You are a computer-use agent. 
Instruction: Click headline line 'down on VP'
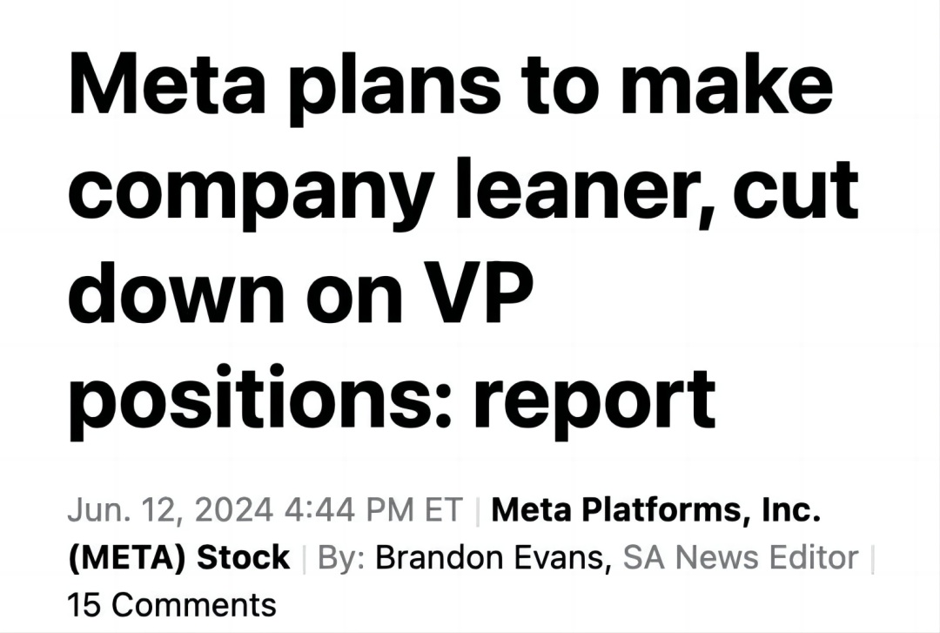pyautogui.click(x=300, y=293)
